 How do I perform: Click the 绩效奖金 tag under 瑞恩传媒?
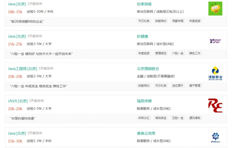pyautogui.click(x=161, y=118)
